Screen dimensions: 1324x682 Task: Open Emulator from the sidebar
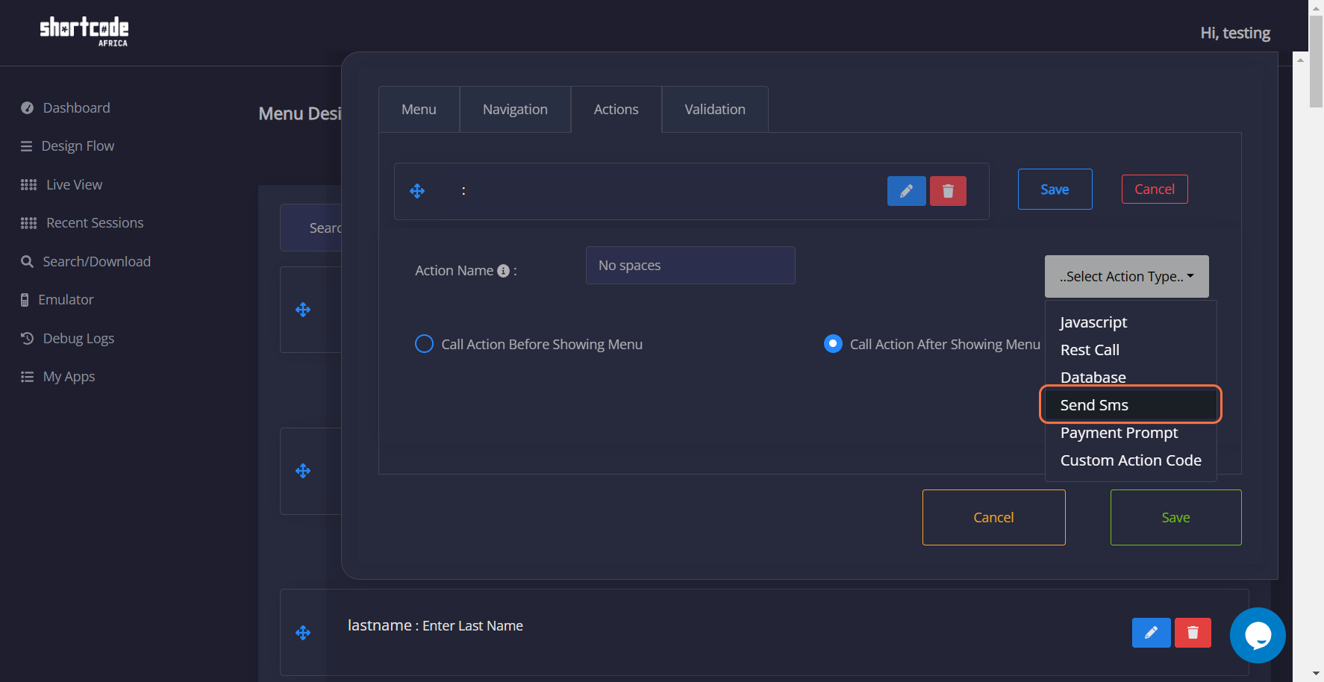(66, 300)
